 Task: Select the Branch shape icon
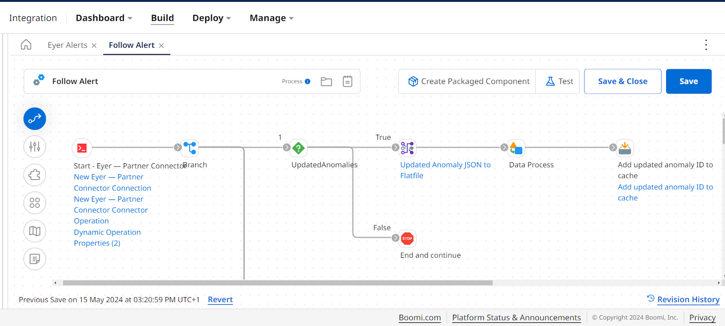point(190,147)
